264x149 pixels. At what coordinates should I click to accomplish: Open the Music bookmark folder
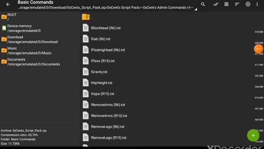[x=40, y=50]
